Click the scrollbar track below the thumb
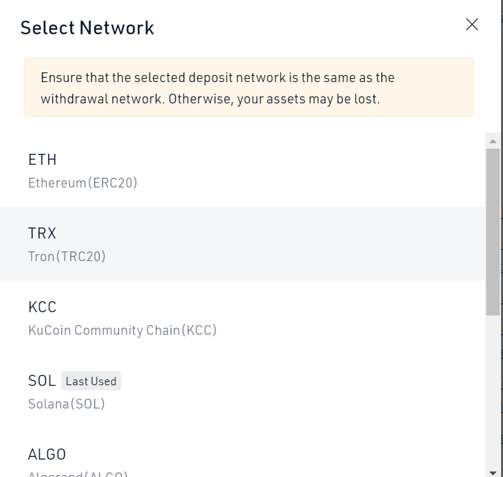The image size is (503, 477). coord(493,388)
